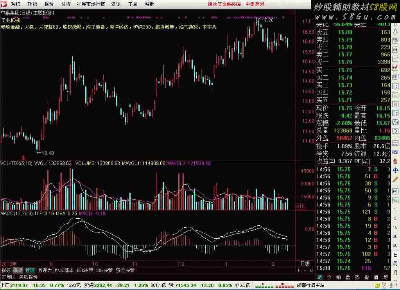Switch to MACD基本 template
The height and width of the screenshot is (290, 400).
tap(64, 270)
